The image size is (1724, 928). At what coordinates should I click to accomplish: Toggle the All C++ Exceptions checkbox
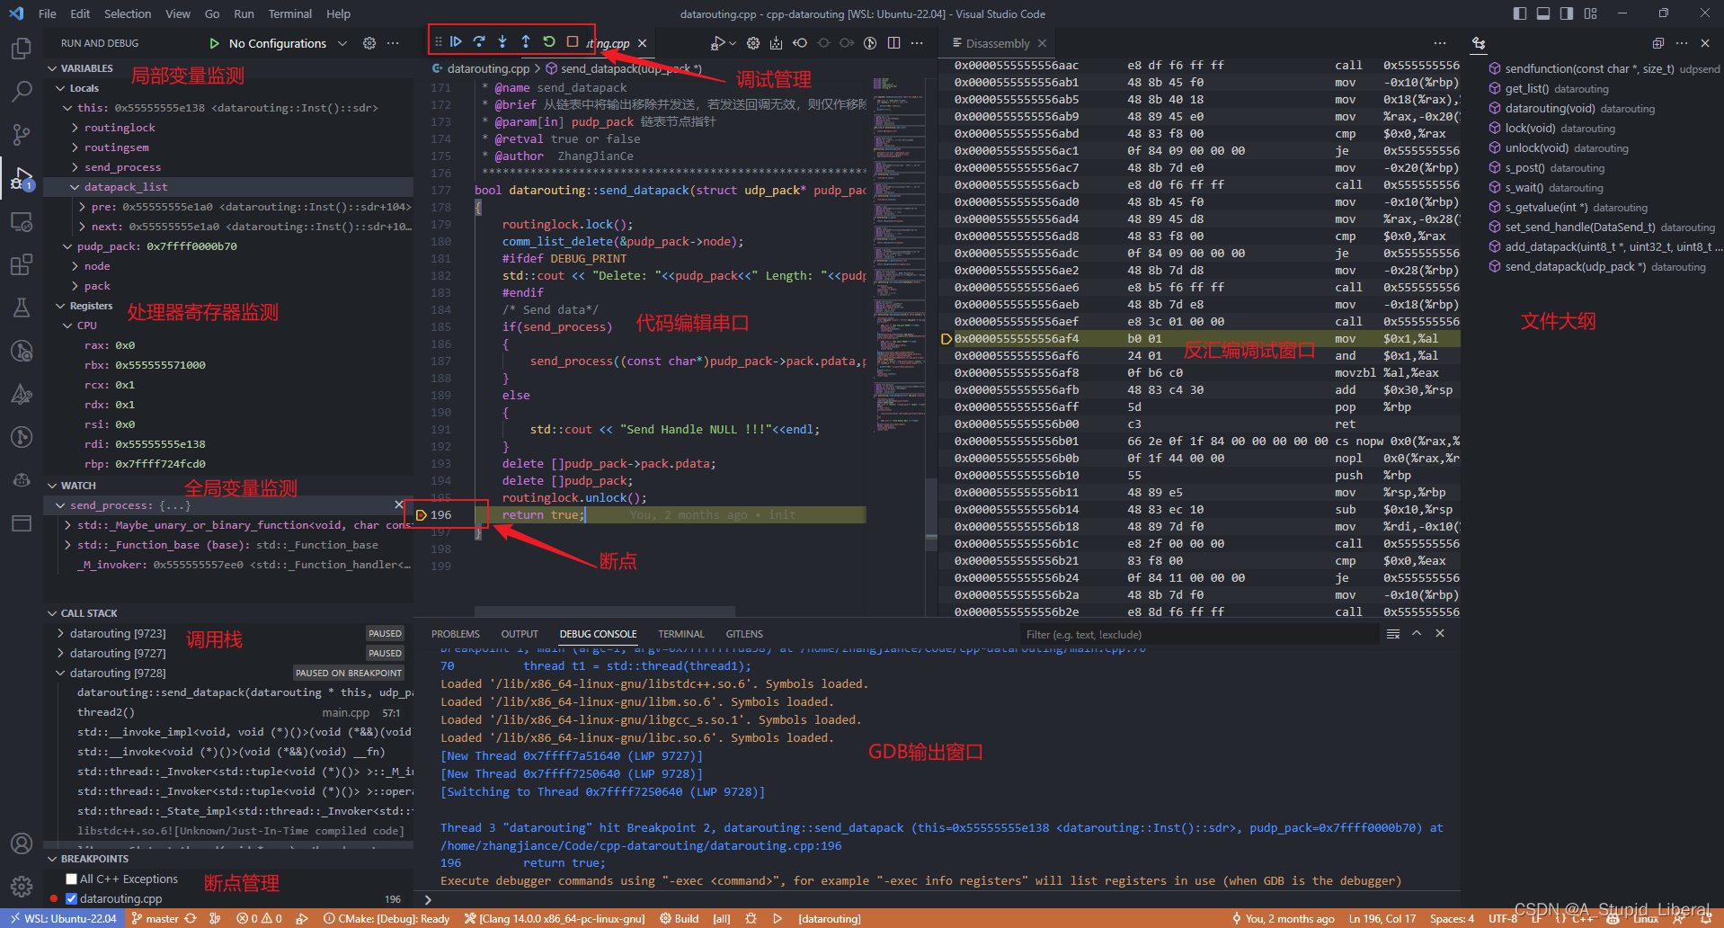(x=72, y=879)
